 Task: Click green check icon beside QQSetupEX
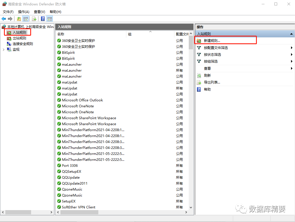tap(59, 172)
